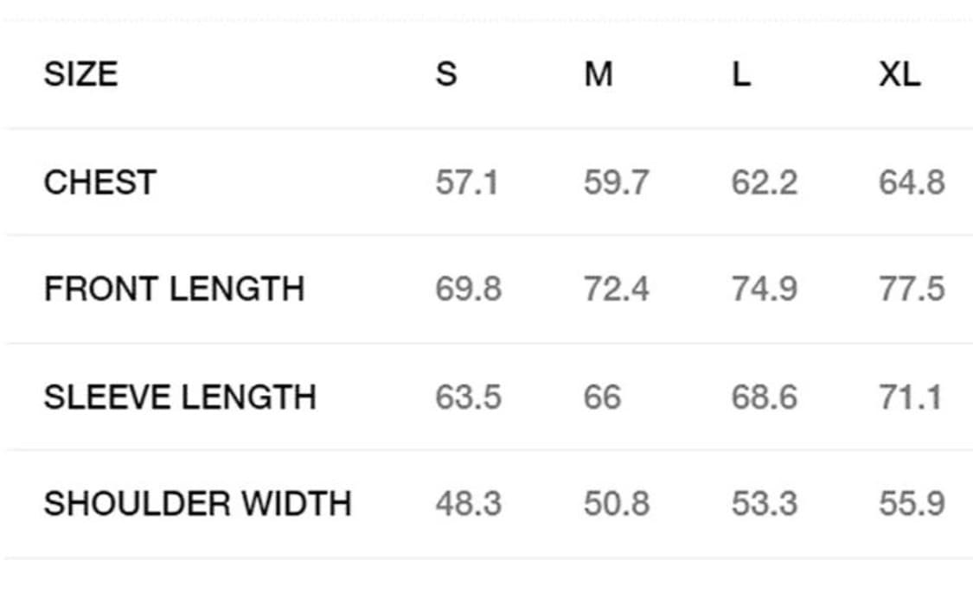This screenshot has width=973, height=605.
Task: Click chest value 64.8 under XL
Action: pyautogui.click(x=912, y=183)
